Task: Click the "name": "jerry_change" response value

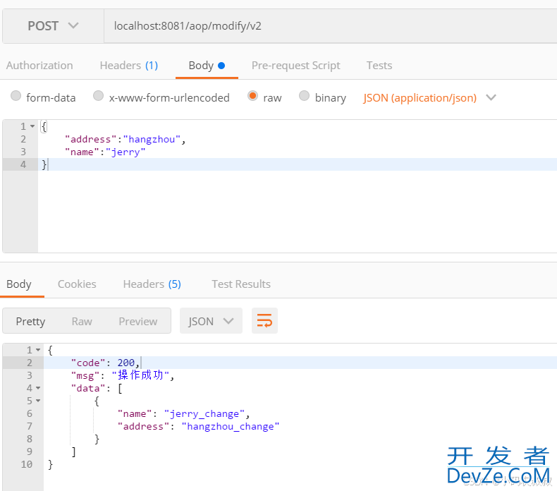Action: tap(204, 414)
